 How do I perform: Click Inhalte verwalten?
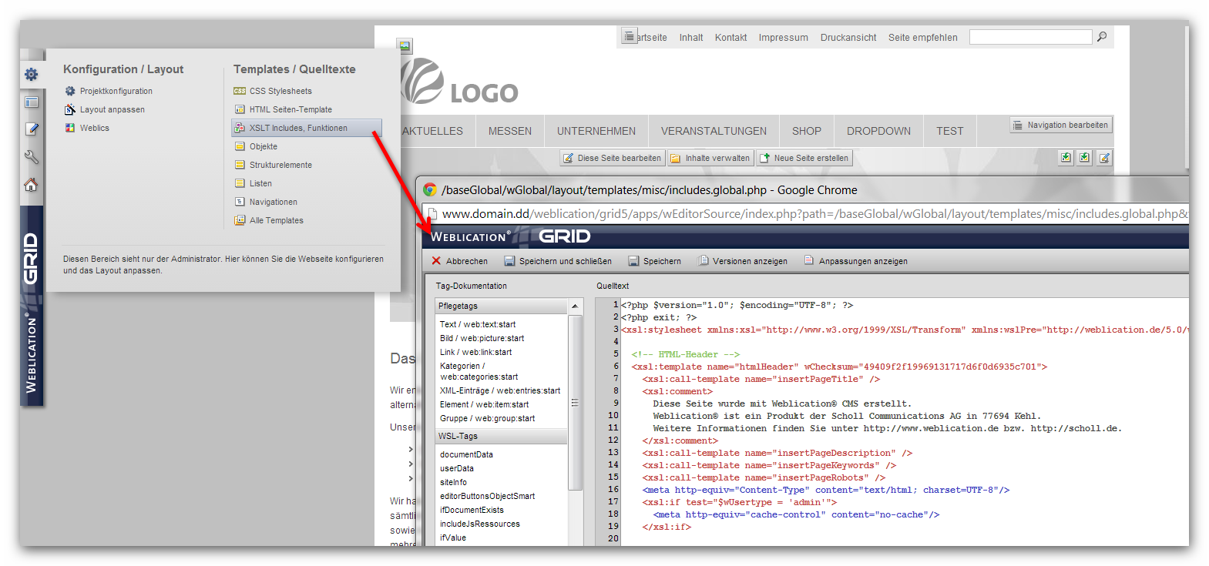click(710, 158)
